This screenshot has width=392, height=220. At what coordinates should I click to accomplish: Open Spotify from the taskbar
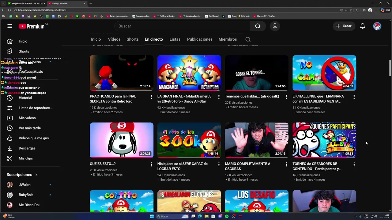tap(227, 216)
